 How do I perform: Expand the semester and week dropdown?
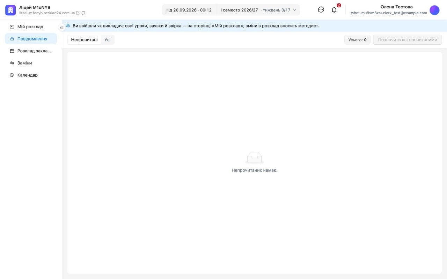point(294,10)
